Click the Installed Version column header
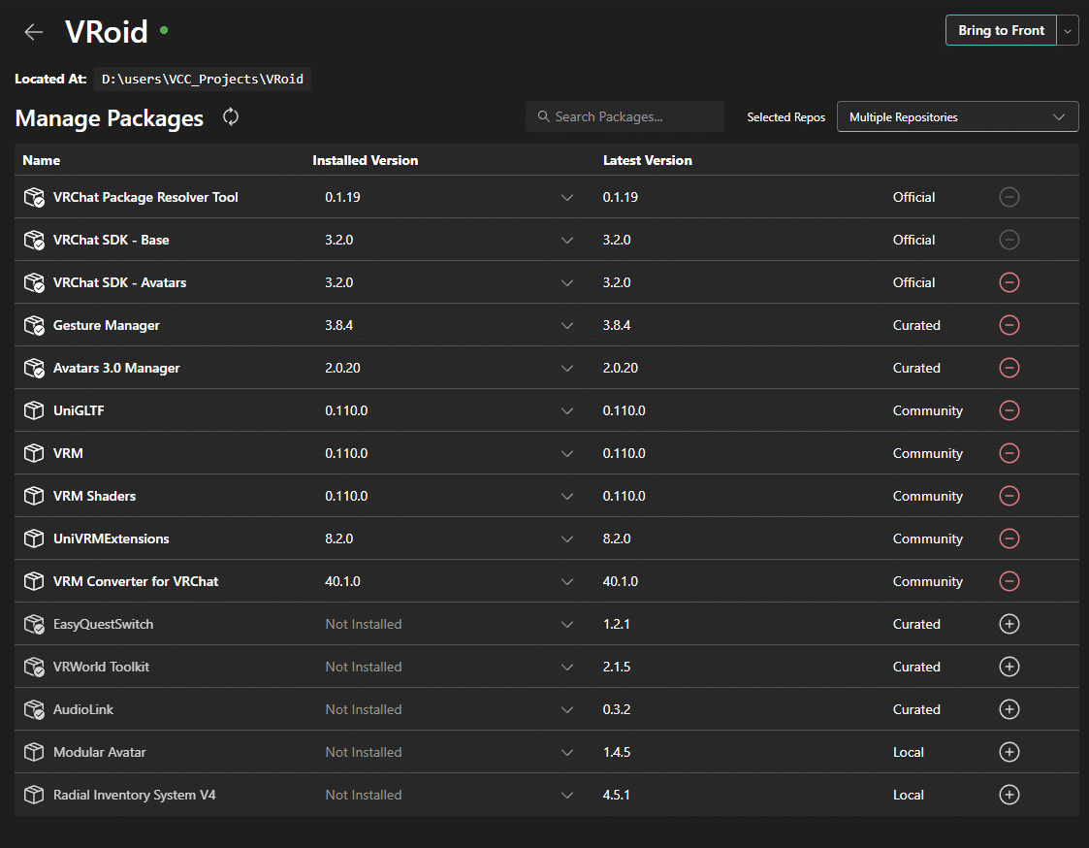1089x848 pixels. click(x=365, y=160)
